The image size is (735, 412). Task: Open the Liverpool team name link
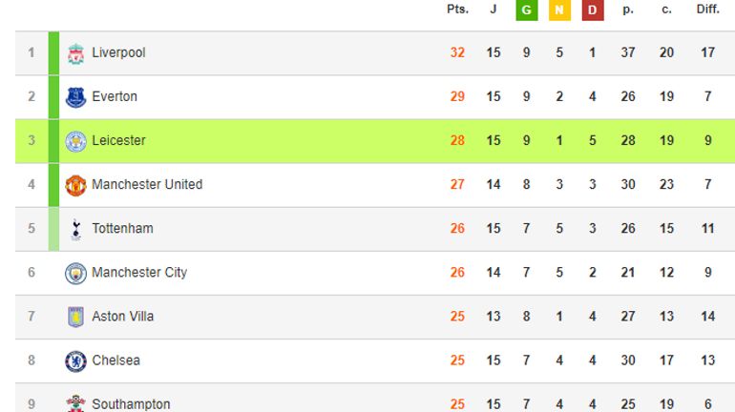(118, 52)
